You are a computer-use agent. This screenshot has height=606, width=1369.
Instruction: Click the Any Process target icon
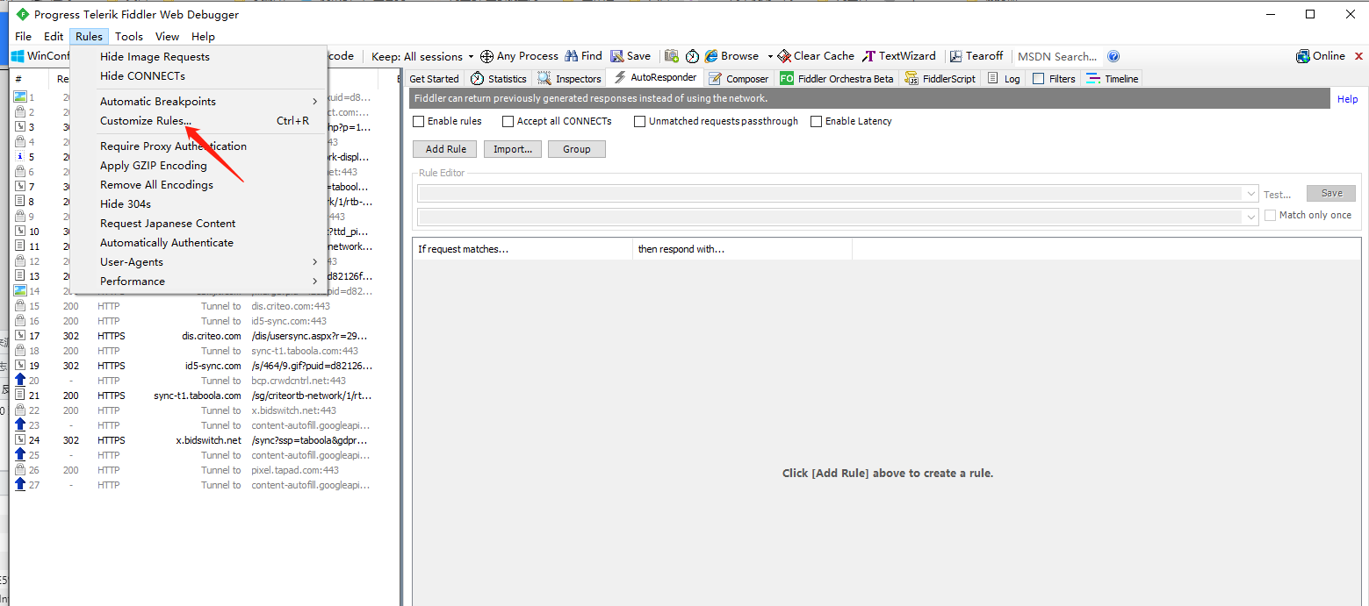486,56
